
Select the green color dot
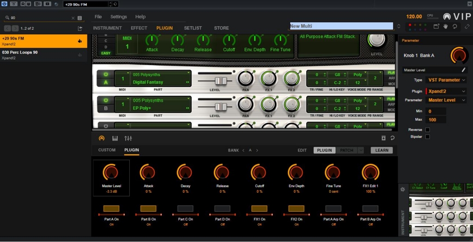(x=425, y=25)
